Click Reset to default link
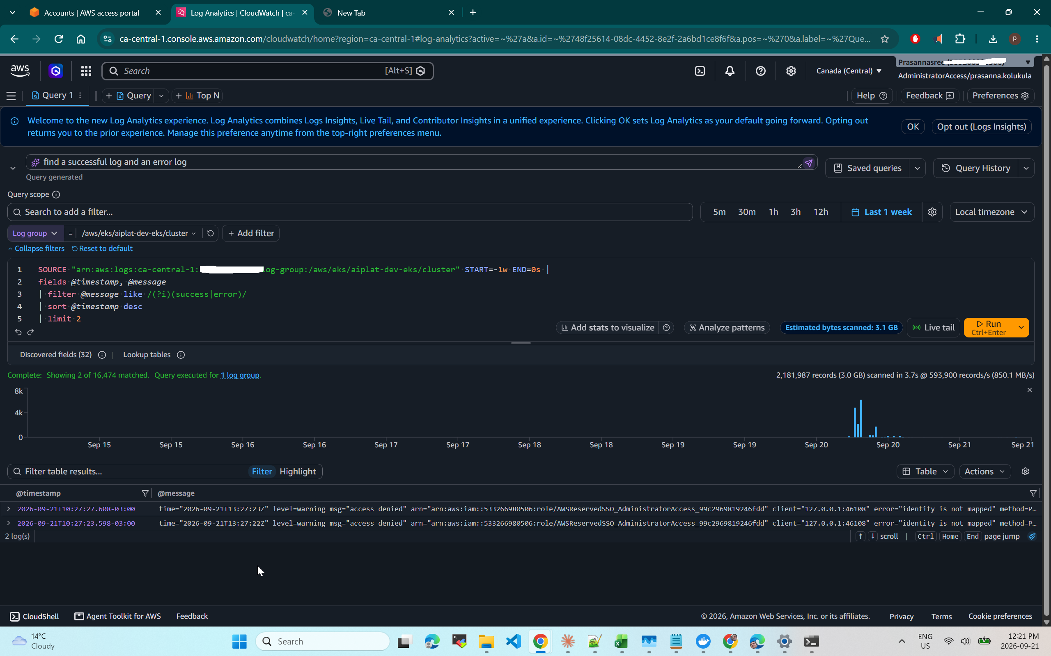1051x656 pixels. click(102, 248)
